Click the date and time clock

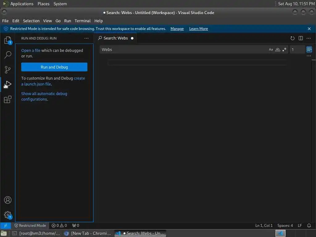(296, 4)
